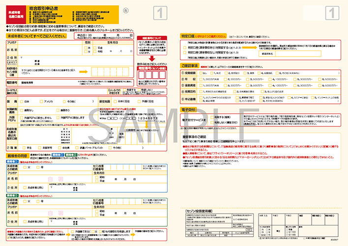Viewport: 348px width, 246px height.
Task: Click the red 未成年者 名義口座用 badge
Action: point(16,11)
